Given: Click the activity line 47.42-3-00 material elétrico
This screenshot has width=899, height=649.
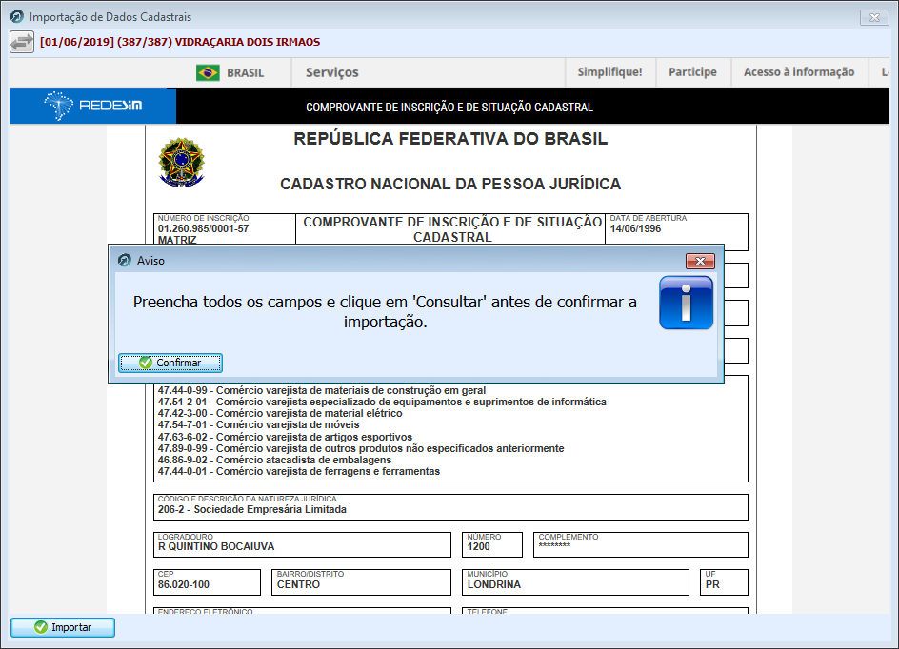Looking at the screenshot, I should point(280,414).
